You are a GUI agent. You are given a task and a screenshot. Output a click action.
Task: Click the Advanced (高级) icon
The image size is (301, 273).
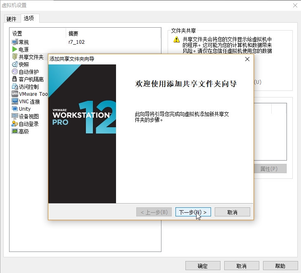pos(14,131)
